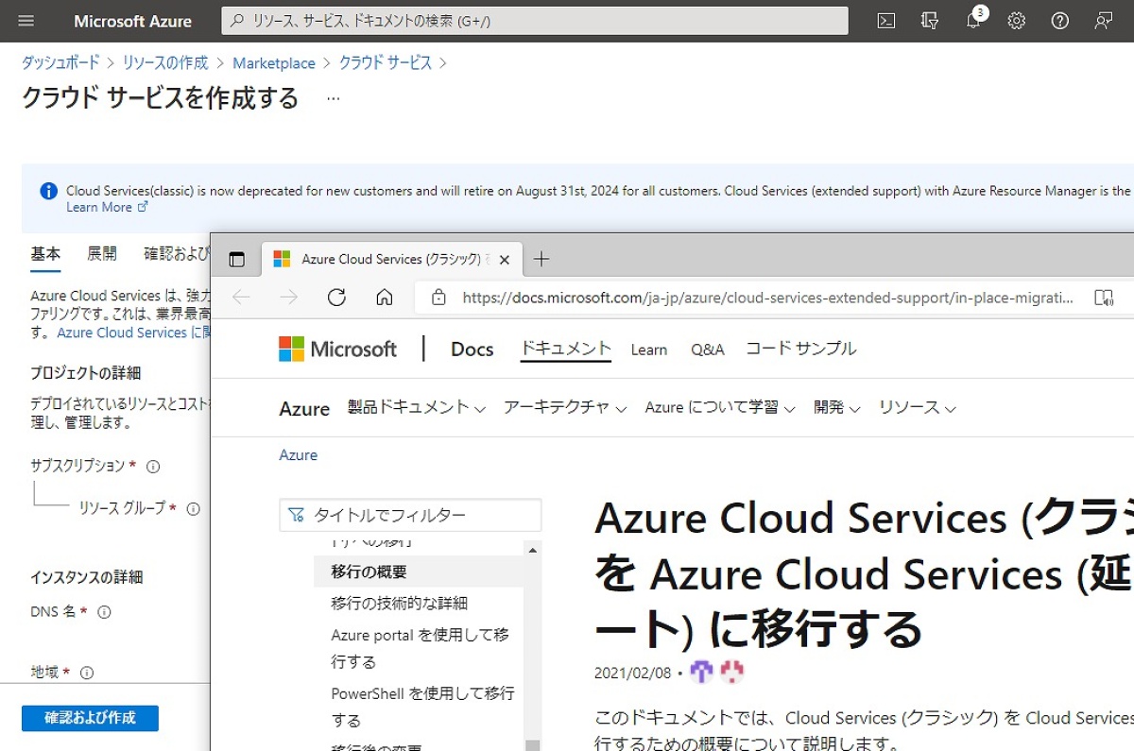The image size is (1134, 751).
Task: Open the Azure portal hamburger menu
Action: [26, 21]
